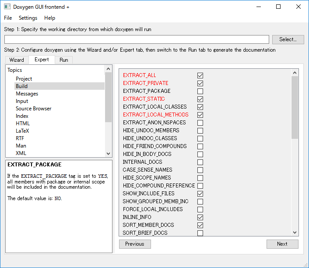Open the Help menu
This screenshot has height=268, width=309.
(49, 18)
